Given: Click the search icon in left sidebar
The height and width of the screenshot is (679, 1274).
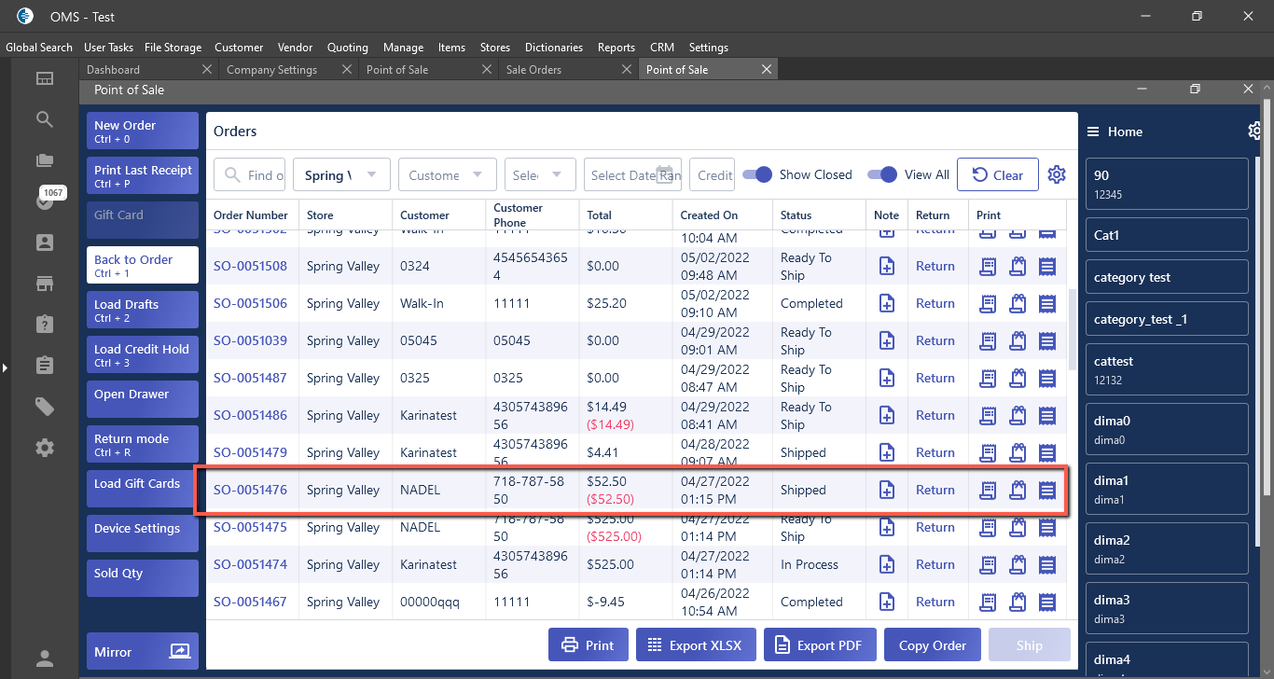Looking at the screenshot, I should coord(45,119).
